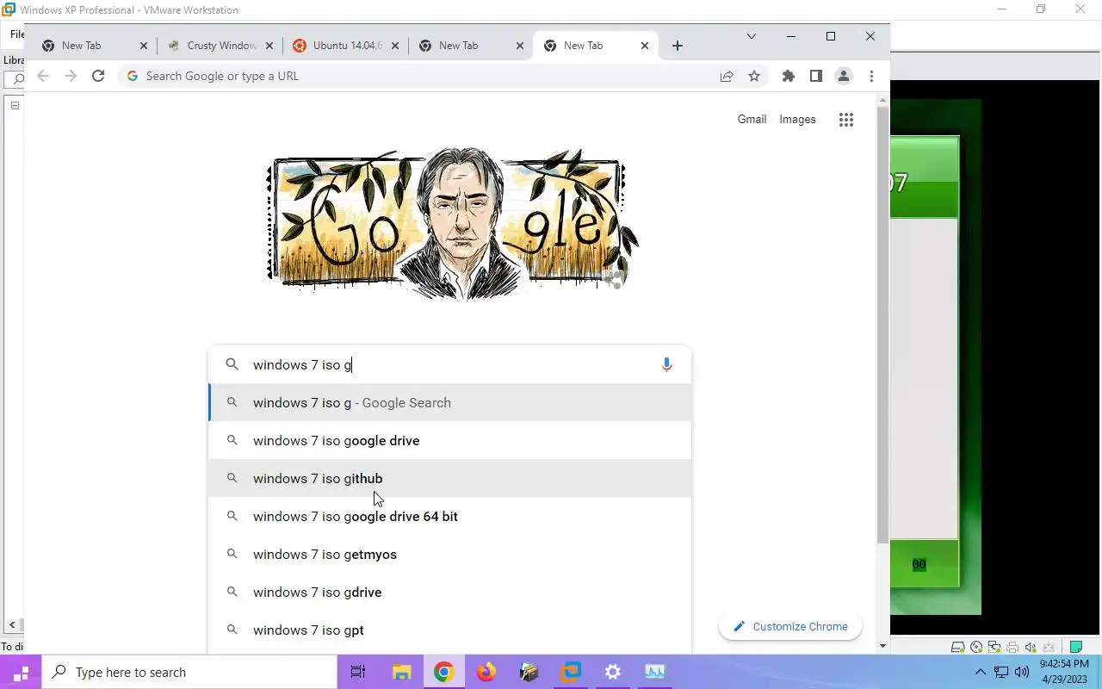The width and height of the screenshot is (1102, 689).
Task: Collapse the VMware library tree node
Action: pos(15,105)
